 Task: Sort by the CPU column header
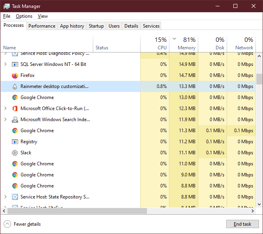[155, 44]
